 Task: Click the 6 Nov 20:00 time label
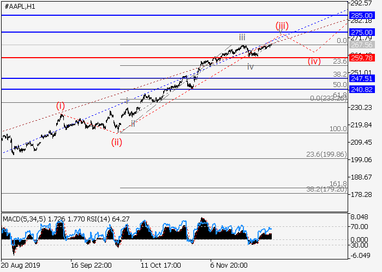click(x=229, y=265)
